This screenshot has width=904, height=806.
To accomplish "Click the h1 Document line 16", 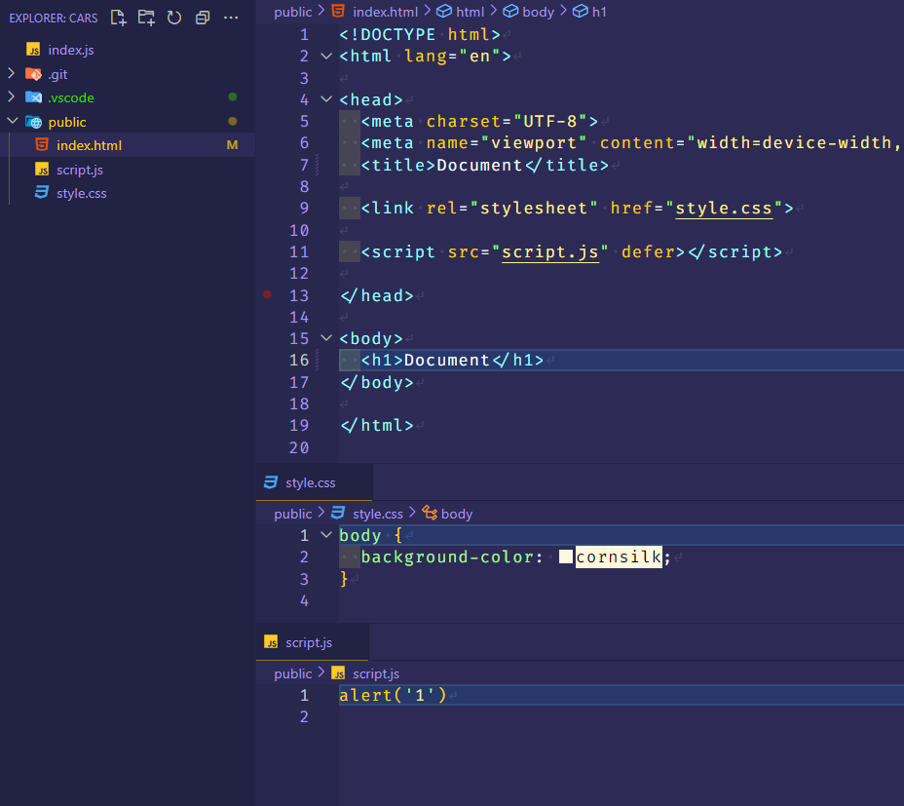I will (x=621, y=360).
